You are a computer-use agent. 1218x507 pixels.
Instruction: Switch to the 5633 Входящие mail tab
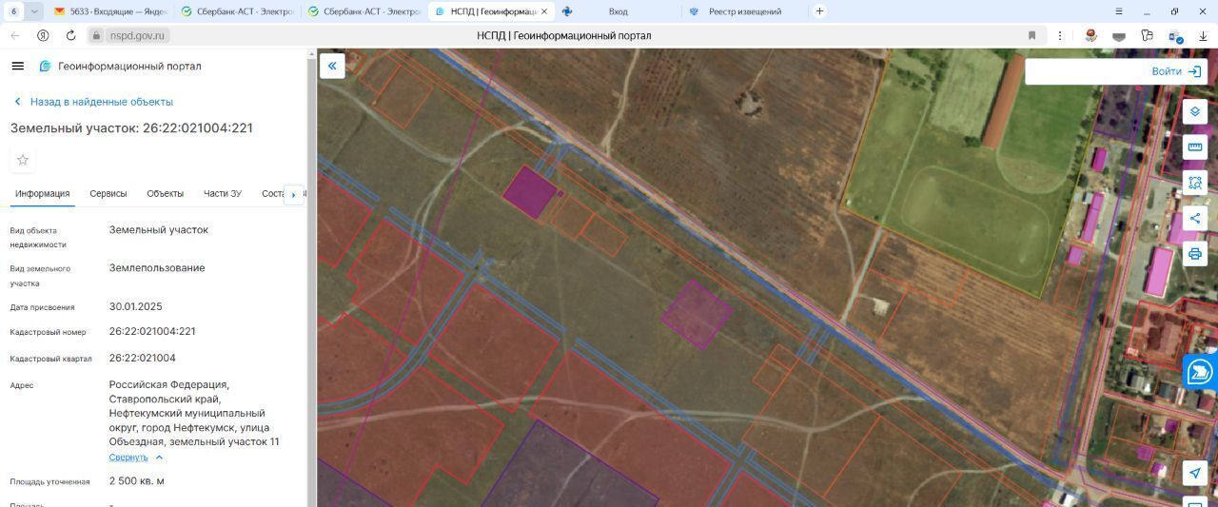[113, 11]
